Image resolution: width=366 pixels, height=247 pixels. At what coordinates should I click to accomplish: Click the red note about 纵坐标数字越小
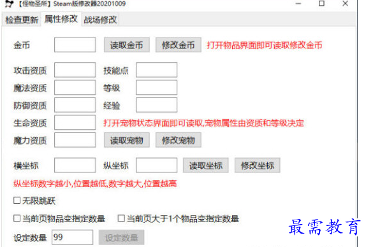(95, 183)
